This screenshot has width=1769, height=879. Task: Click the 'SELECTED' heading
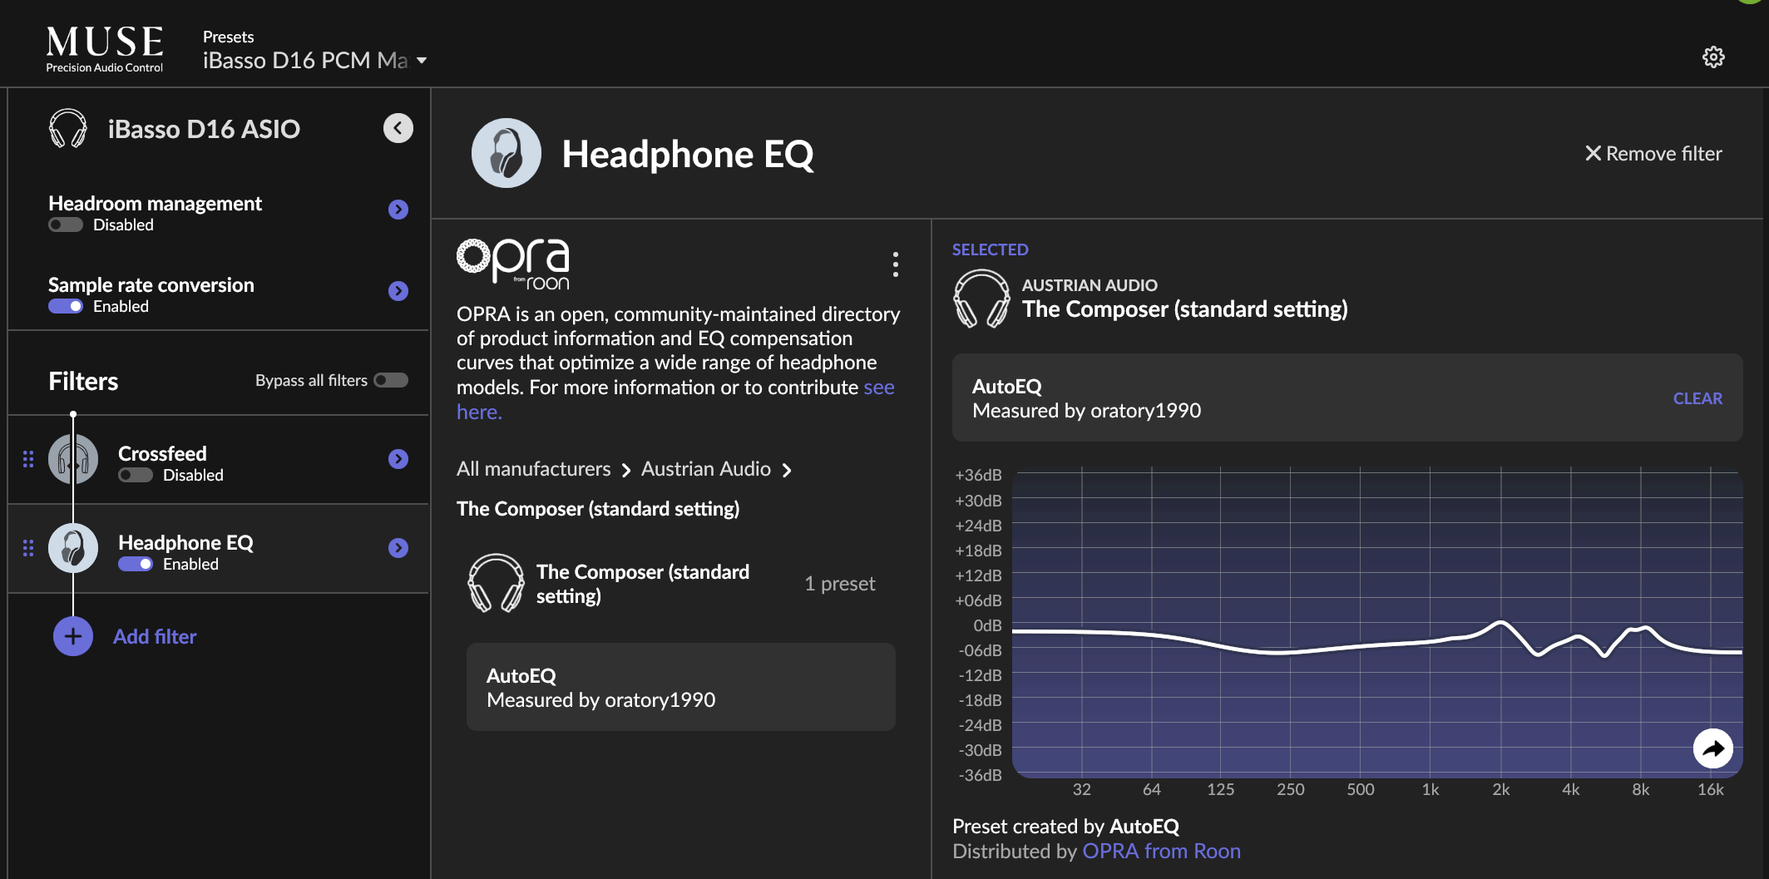click(991, 249)
